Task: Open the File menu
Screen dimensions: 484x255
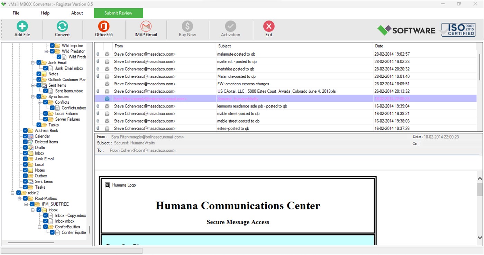Action: pyautogui.click(x=16, y=13)
